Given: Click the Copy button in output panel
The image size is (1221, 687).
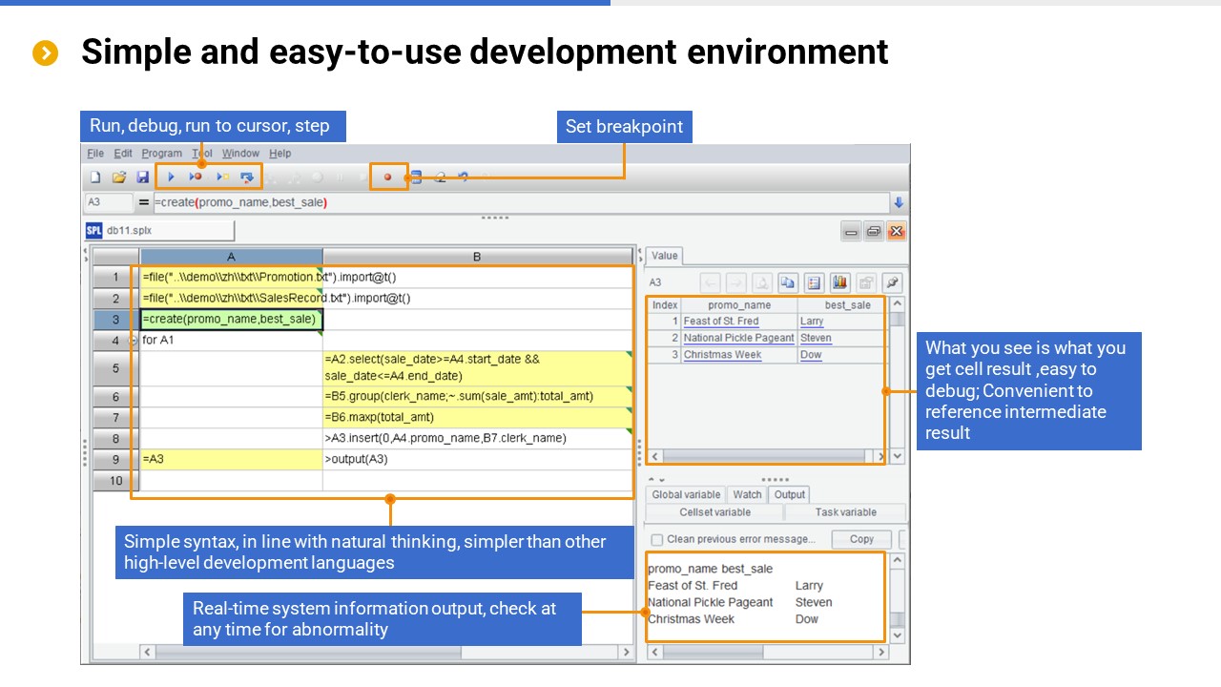Looking at the screenshot, I should [860, 539].
